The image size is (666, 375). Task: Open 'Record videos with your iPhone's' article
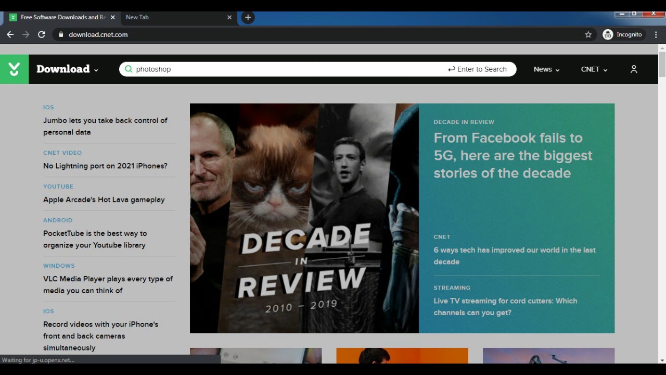[x=100, y=336]
